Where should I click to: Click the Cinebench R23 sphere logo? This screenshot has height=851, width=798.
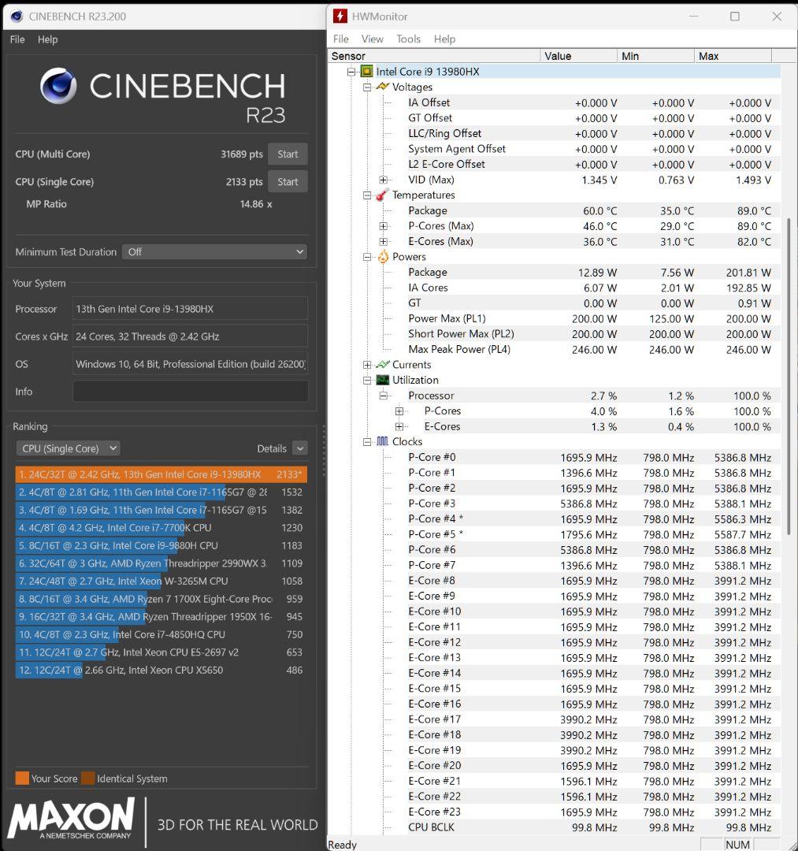(58, 86)
